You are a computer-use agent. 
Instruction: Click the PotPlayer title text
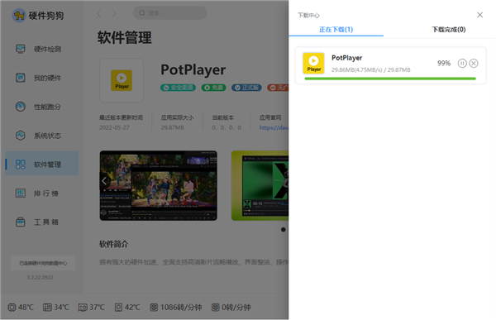point(193,69)
